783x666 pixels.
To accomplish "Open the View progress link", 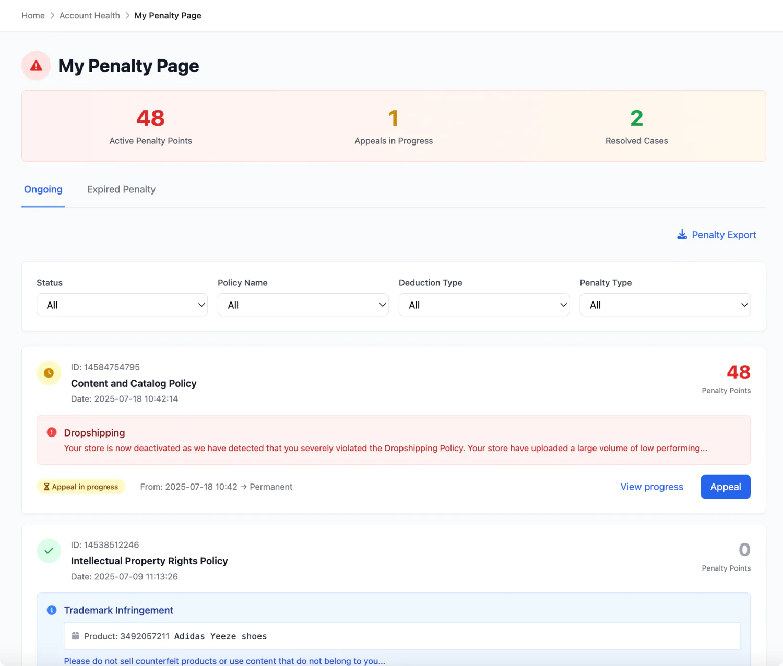I will 651,487.
